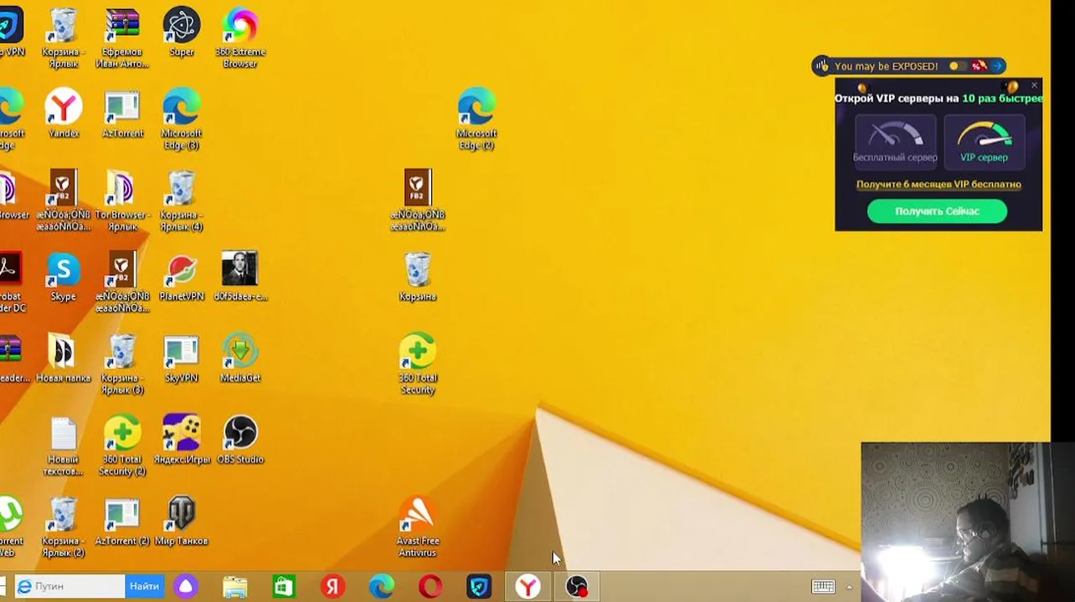Screen dimensions: 1075x602
Task: Select the Microsoft Edge (3) shortcut
Action: pos(182,119)
